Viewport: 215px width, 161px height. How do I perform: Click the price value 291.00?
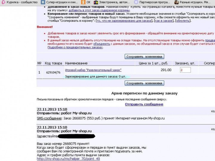tap(166, 70)
